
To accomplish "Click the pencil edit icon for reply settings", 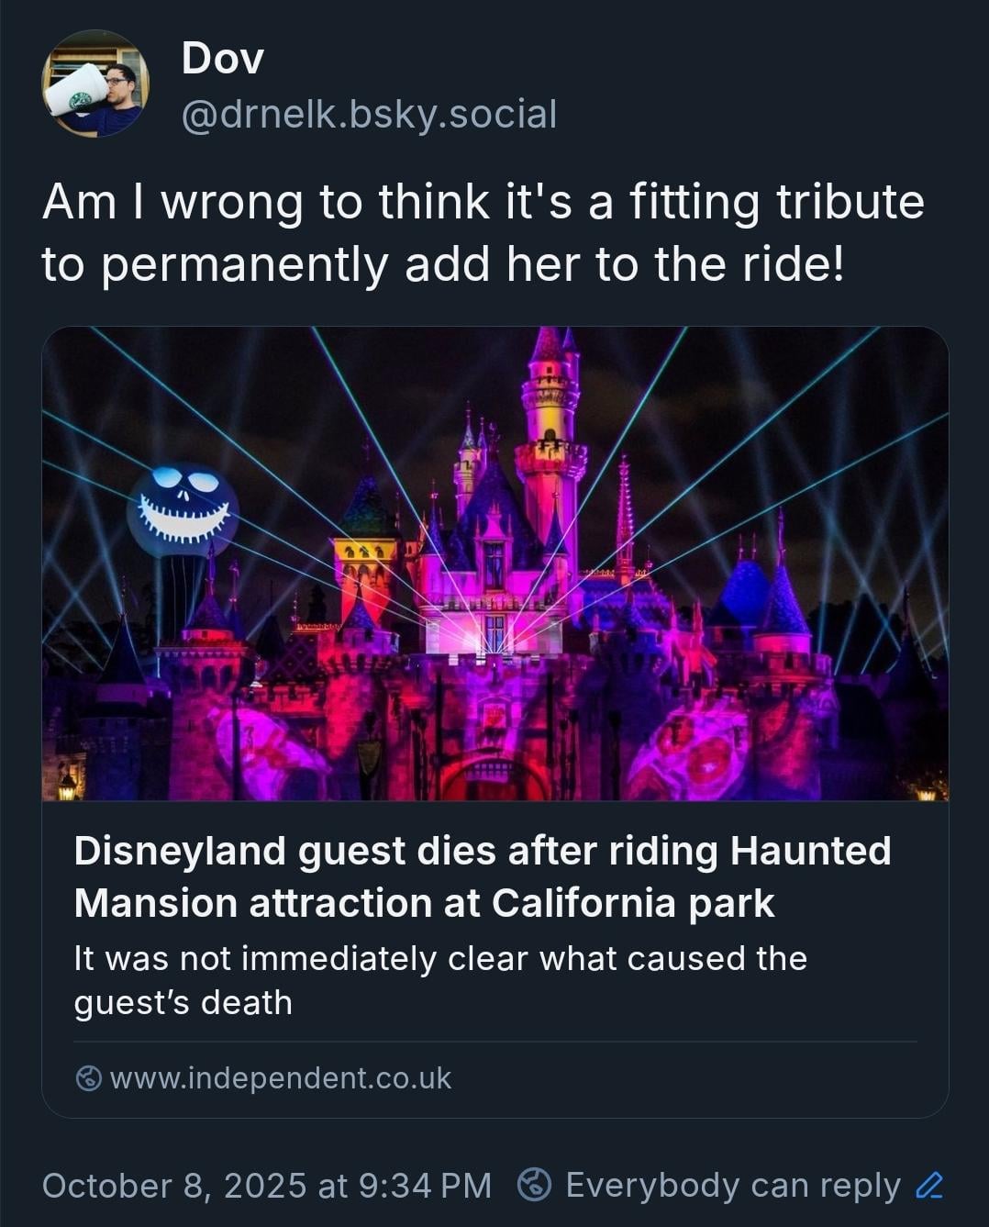I will (x=929, y=1186).
